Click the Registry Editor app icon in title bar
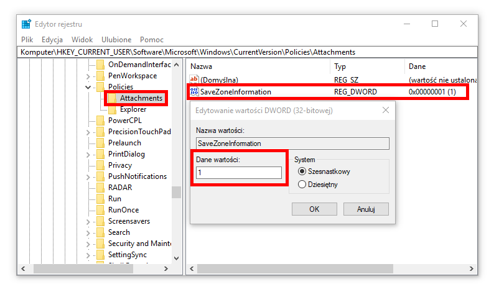This screenshot has height=292, width=499. coord(26,24)
